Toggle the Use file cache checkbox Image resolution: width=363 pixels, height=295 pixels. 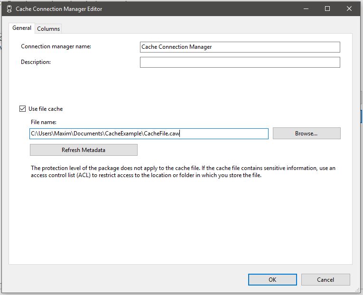pyautogui.click(x=22, y=108)
